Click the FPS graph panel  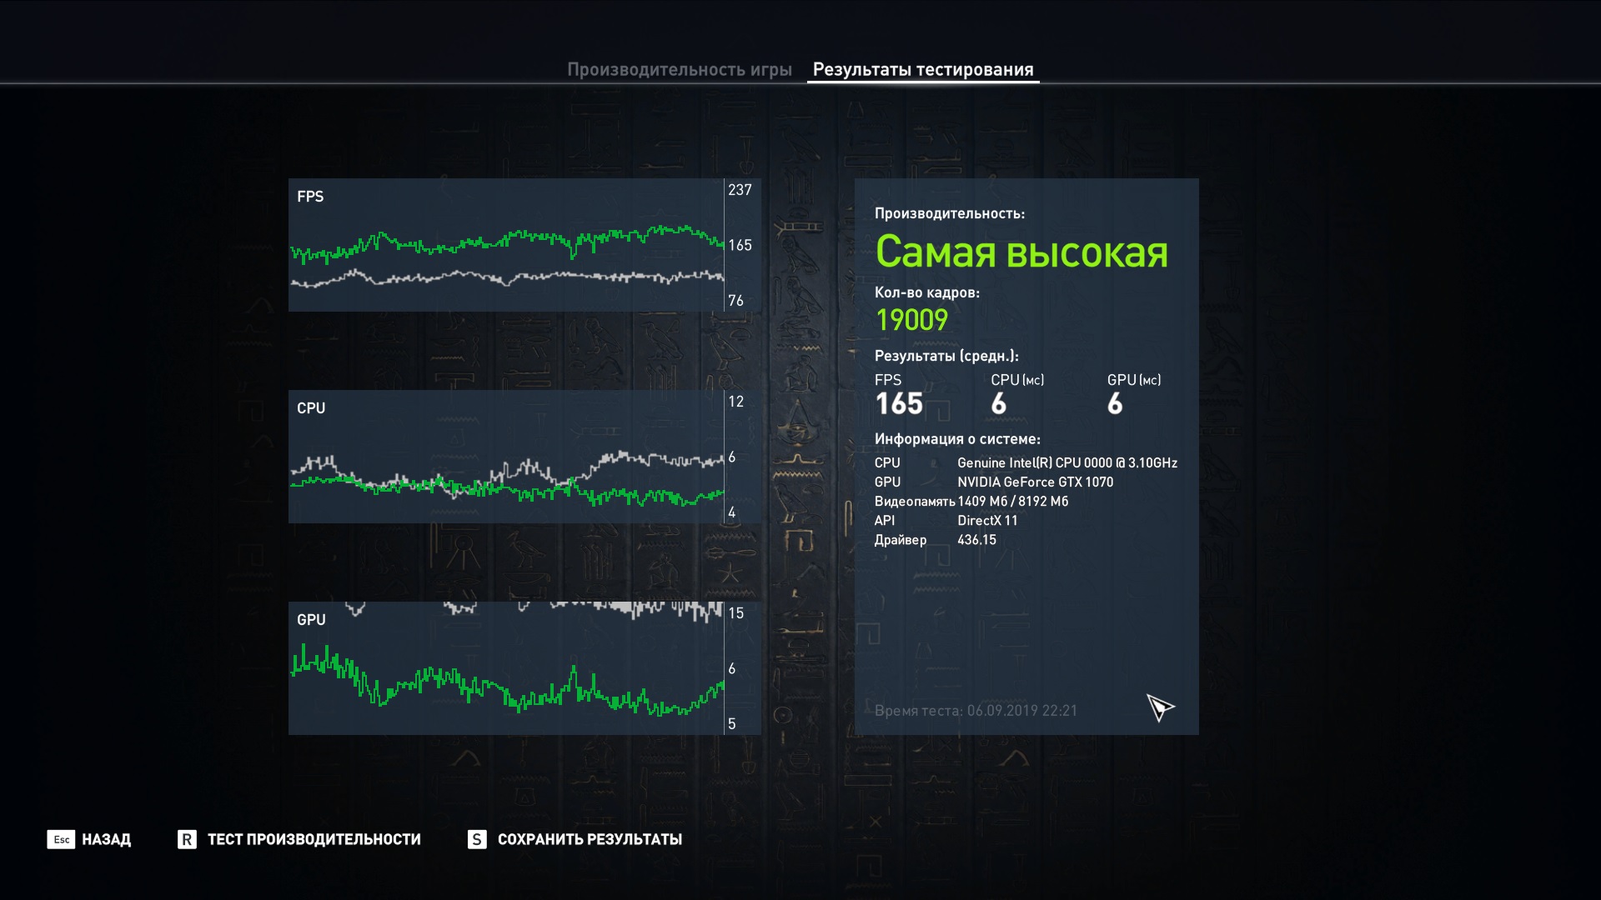tap(506, 245)
